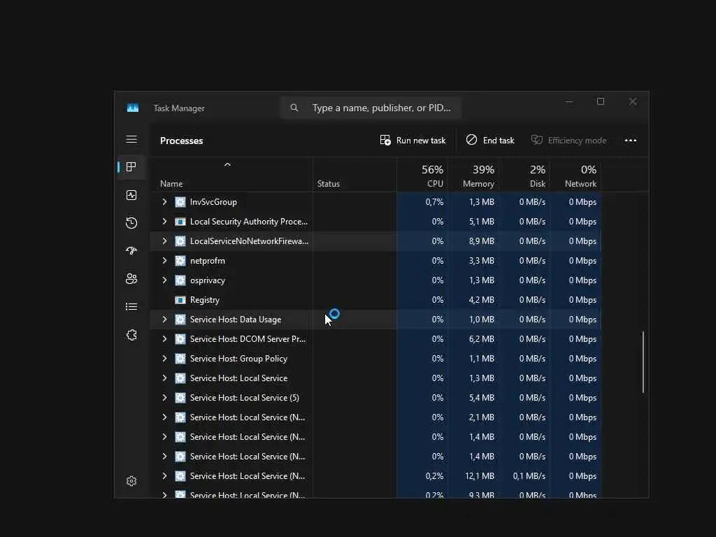Click the 5,4 MB memory value
The height and width of the screenshot is (537, 716).
tap(481, 398)
